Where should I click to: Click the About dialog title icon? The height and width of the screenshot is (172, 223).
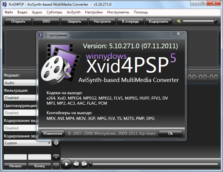(41, 35)
